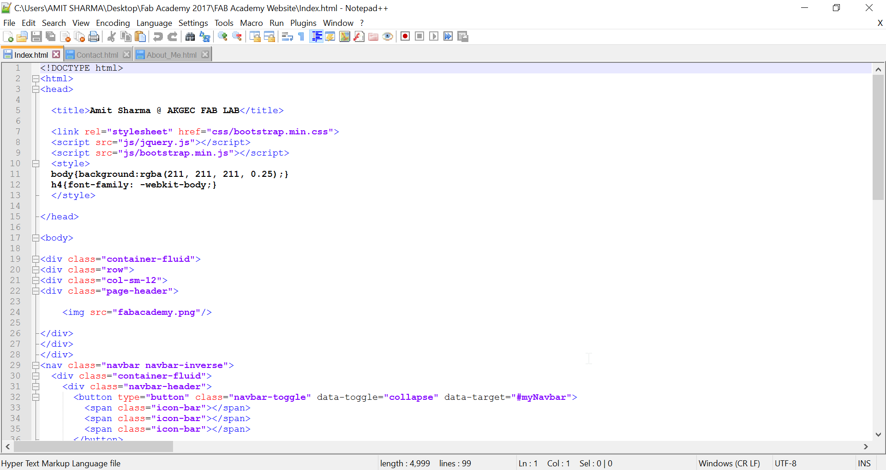This screenshot has height=470, width=886.
Task: Click the horizontal scrollbar right arrow
Action: 866,446
